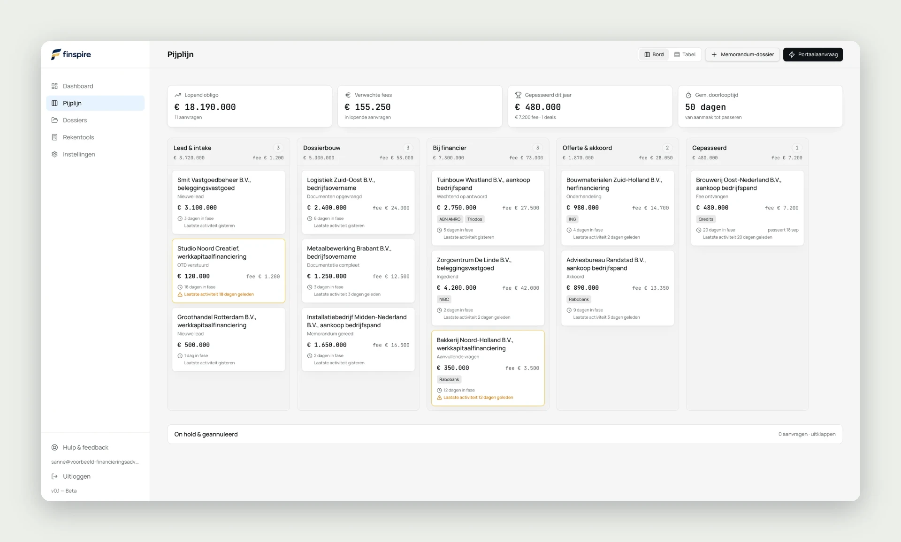The width and height of the screenshot is (901, 542).
Task: Open Dashboard in the sidebar
Action: (95, 86)
